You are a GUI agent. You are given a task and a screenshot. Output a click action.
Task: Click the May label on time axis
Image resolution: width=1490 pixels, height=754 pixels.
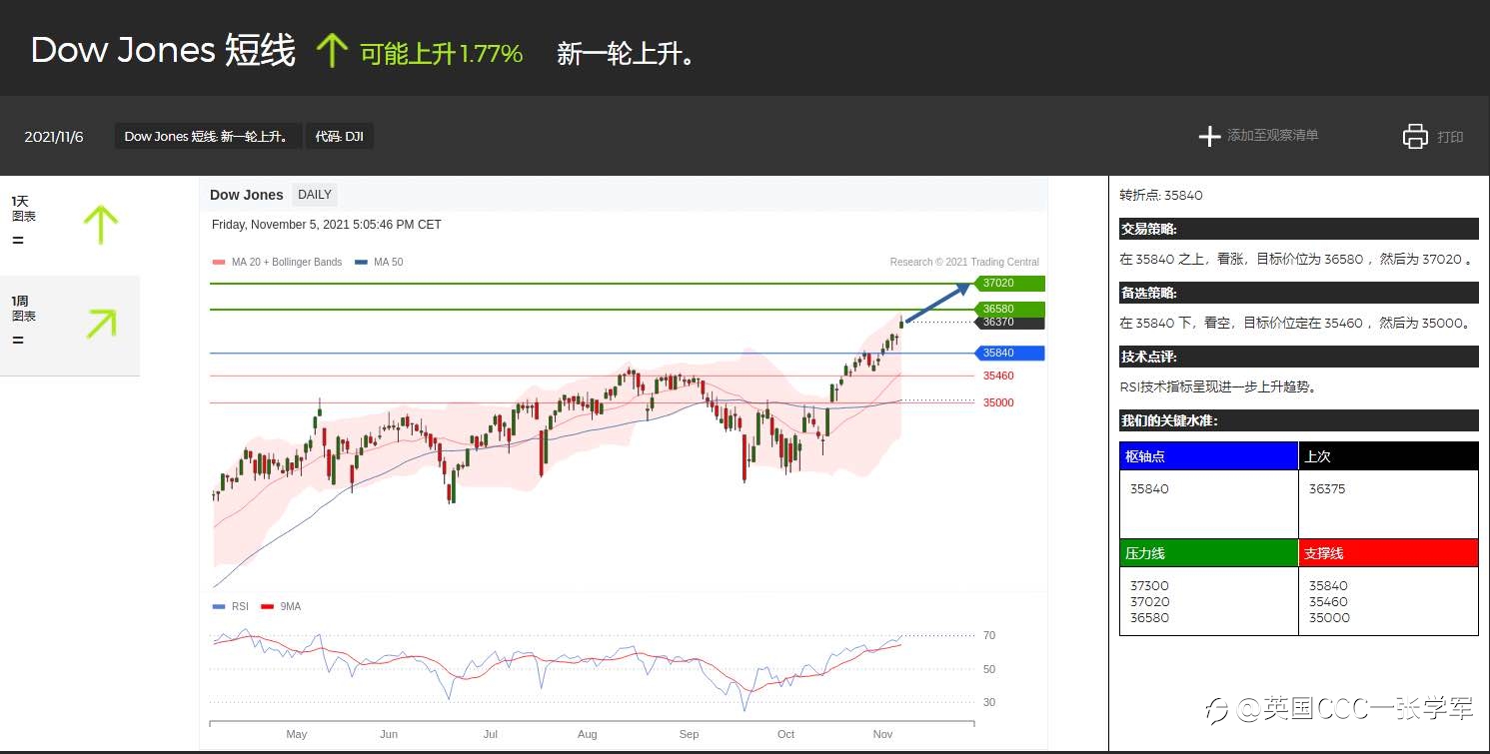(x=297, y=734)
